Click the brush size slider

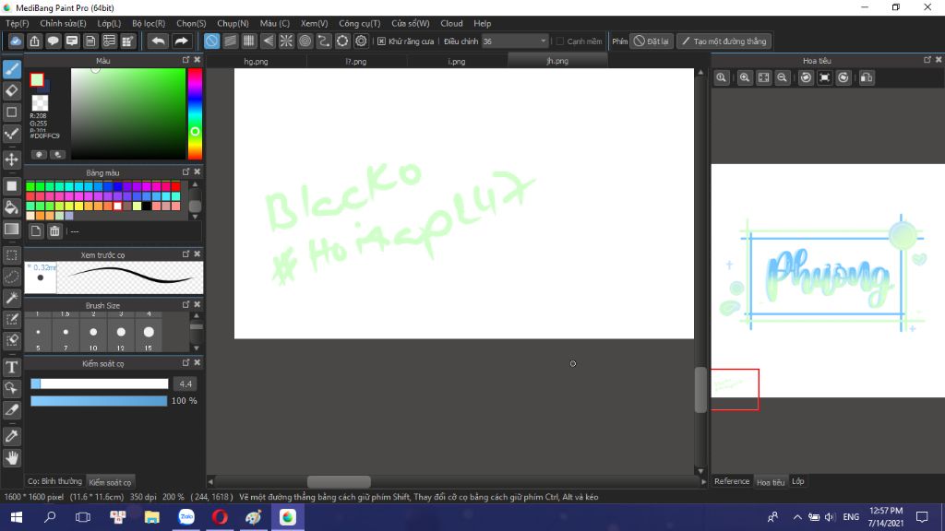pyautogui.click(x=100, y=383)
